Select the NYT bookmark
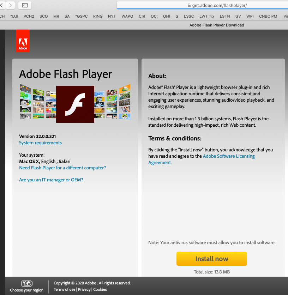This screenshot has height=295, width=288. pyautogui.click(x=112, y=16)
